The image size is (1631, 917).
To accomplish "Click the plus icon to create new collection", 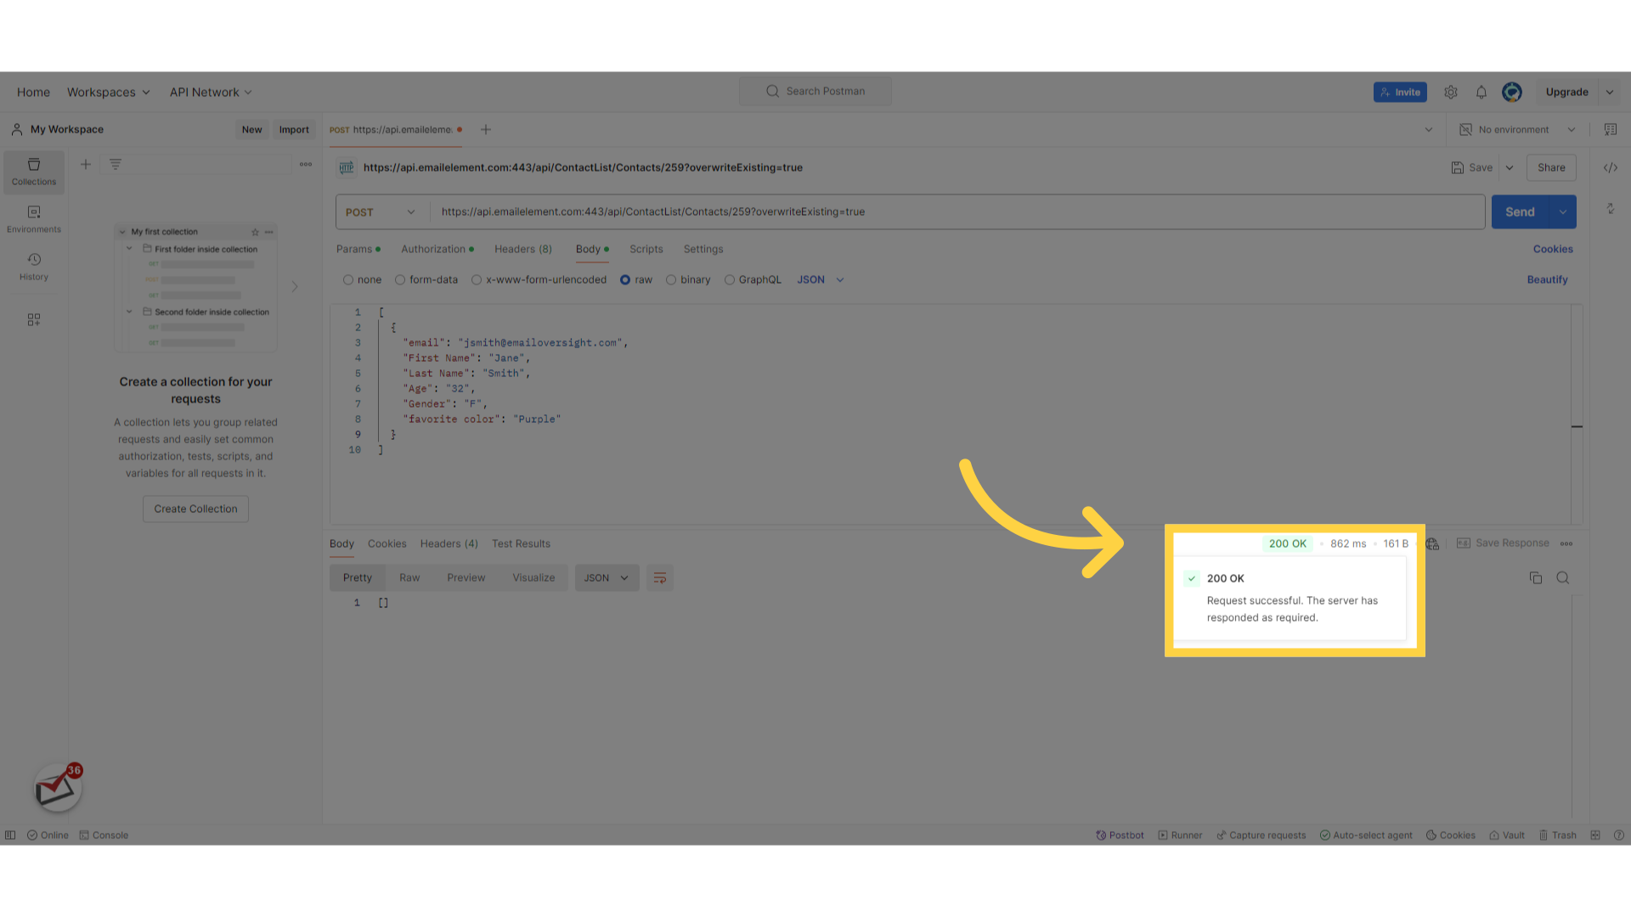I will (x=86, y=164).
